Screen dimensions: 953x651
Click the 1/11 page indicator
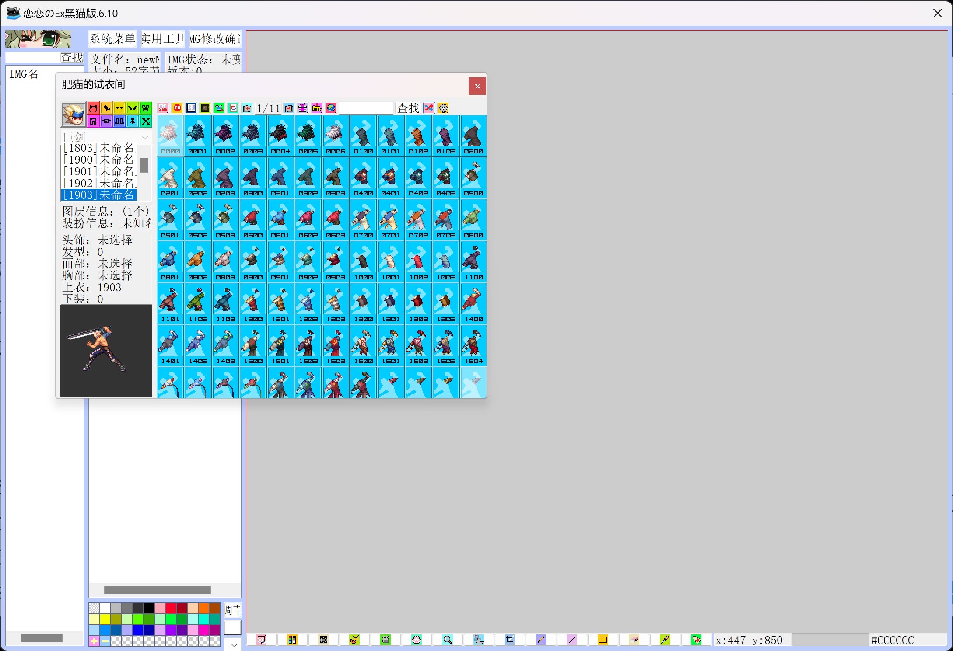click(268, 108)
